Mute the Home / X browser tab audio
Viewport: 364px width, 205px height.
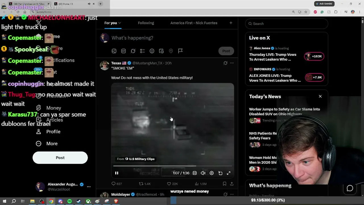coord(89,4)
